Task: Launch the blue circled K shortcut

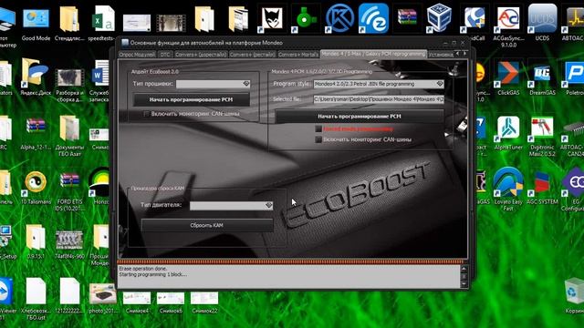Action: pyautogui.click(x=339, y=18)
